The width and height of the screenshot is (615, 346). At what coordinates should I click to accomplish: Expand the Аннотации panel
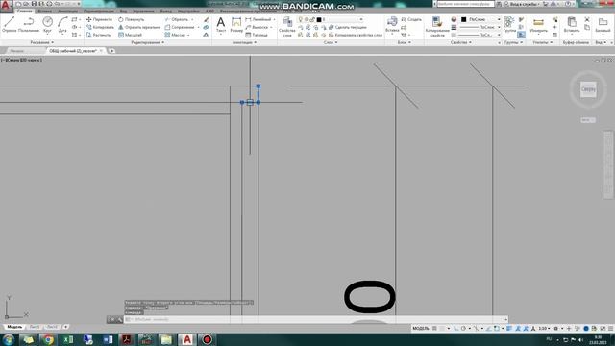coord(244,42)
